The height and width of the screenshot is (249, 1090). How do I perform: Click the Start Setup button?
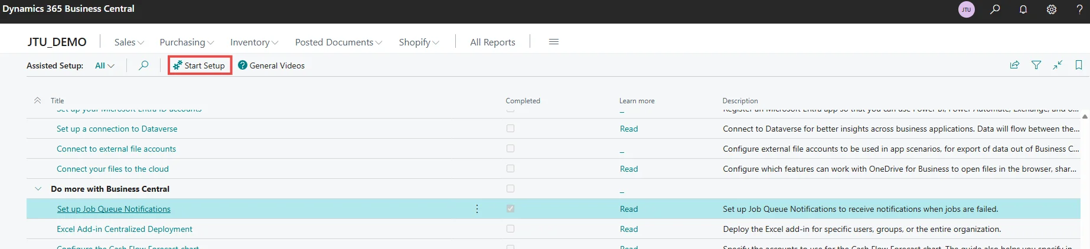point(200,65)
